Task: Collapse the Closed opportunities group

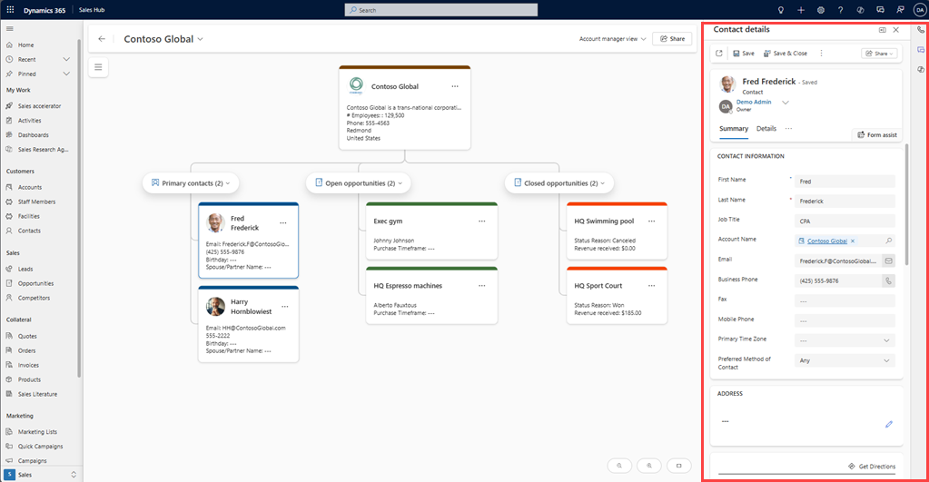Action: pyautogui.click(x=603, y=183)
